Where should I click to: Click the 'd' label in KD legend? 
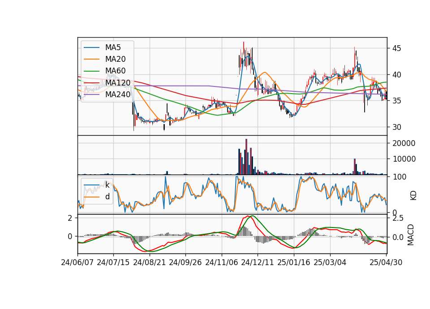click(x=107, y=197)
